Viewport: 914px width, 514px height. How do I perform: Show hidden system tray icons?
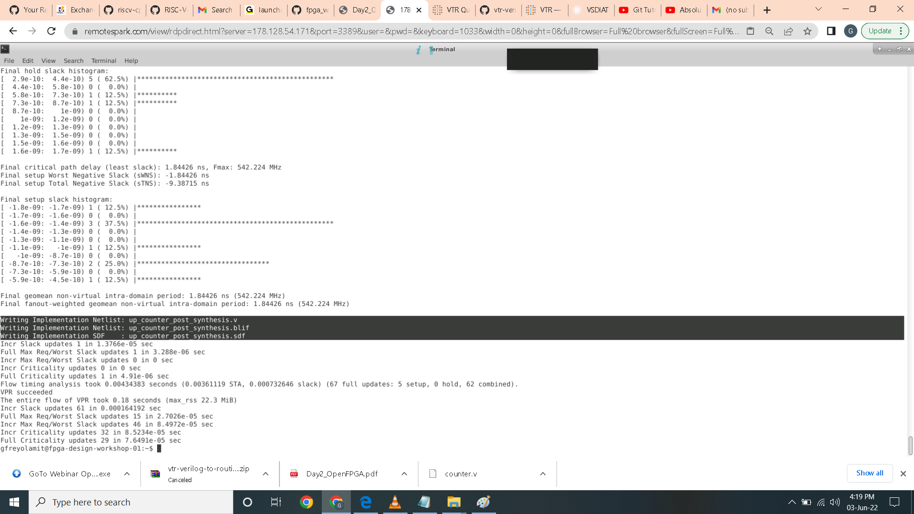[792, 502]
